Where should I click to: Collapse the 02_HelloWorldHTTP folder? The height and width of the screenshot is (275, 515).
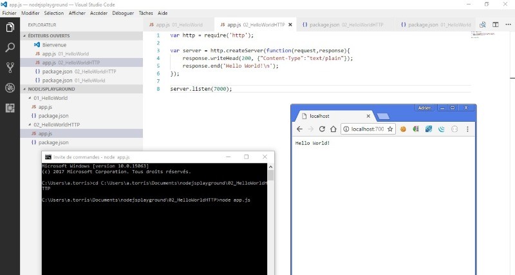[x=29, y=124]
